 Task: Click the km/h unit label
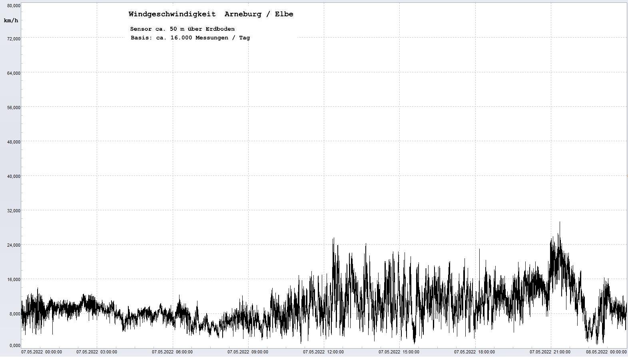[11, 20]
